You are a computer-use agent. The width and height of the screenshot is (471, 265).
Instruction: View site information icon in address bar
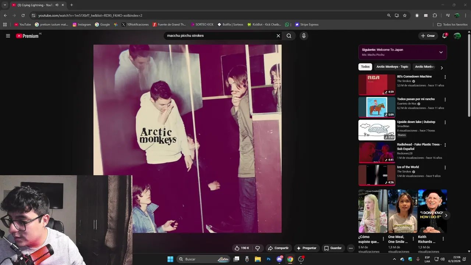(33, 15)
